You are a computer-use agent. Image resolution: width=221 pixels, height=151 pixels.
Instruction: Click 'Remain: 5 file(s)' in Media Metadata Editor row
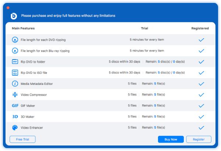(x=154, y=83)
